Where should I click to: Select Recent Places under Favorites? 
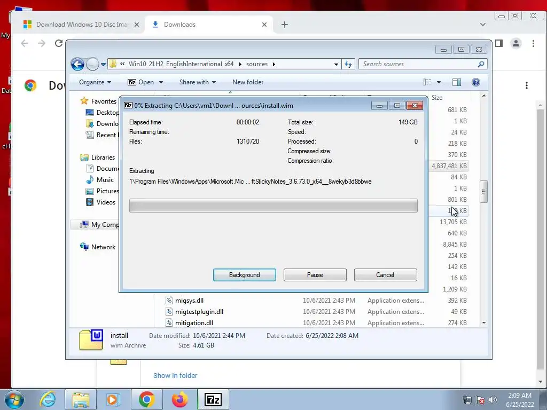tap(103, 135)
